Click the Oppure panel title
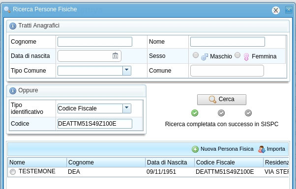This screenshot has height=189, width=296. point(28,90)
